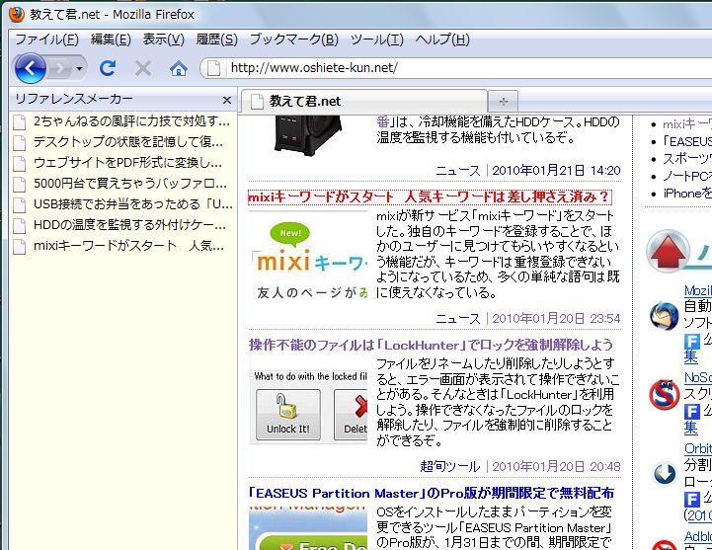Click right column link starting mixiキー
Viewport: 712px width, 550px height.
pyautogui.click(x=687, y=124)
